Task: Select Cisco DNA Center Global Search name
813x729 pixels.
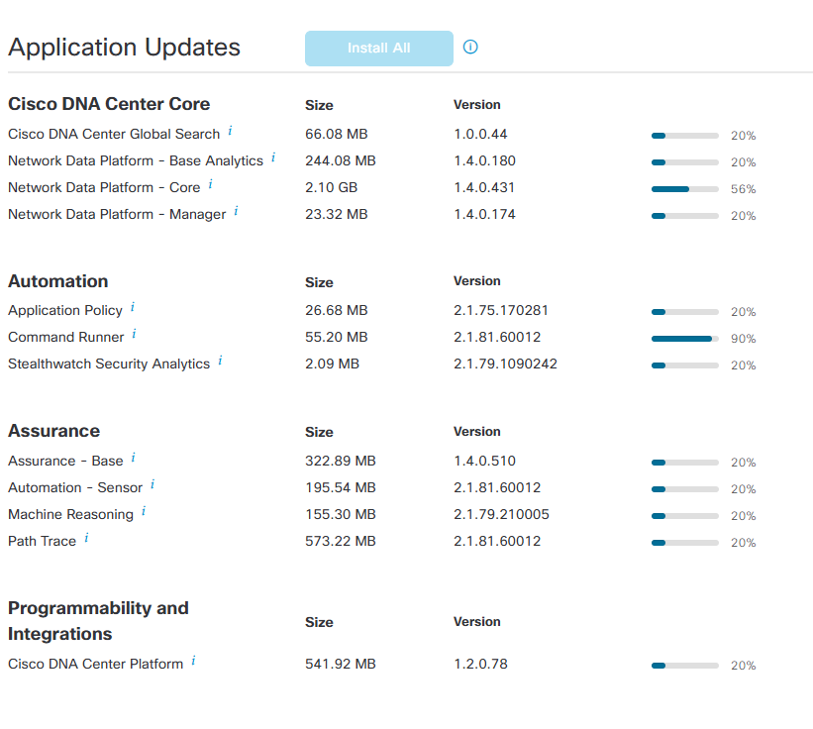Action: (114, 134)
